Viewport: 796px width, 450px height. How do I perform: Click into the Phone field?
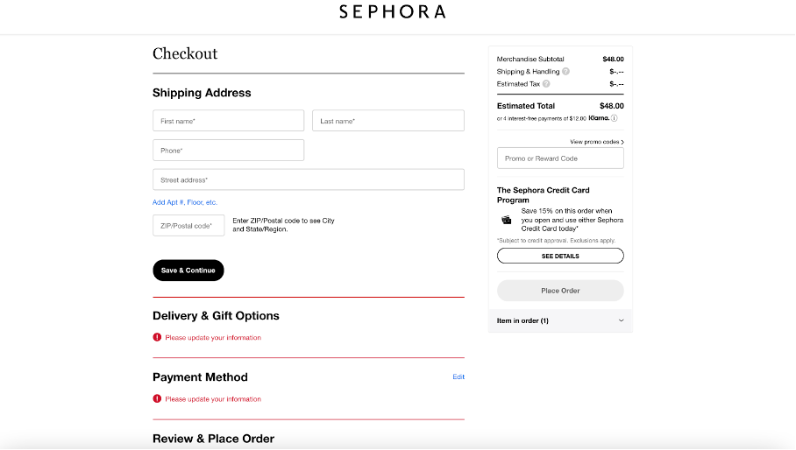point(229,151)
